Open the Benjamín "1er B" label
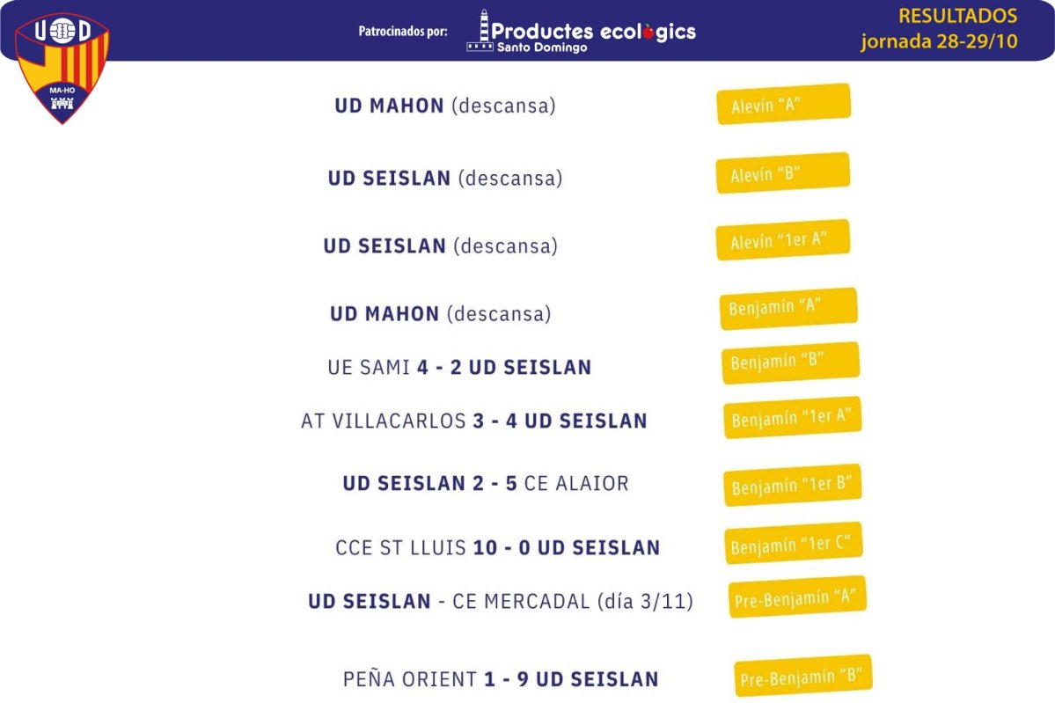 click(793, 485)
